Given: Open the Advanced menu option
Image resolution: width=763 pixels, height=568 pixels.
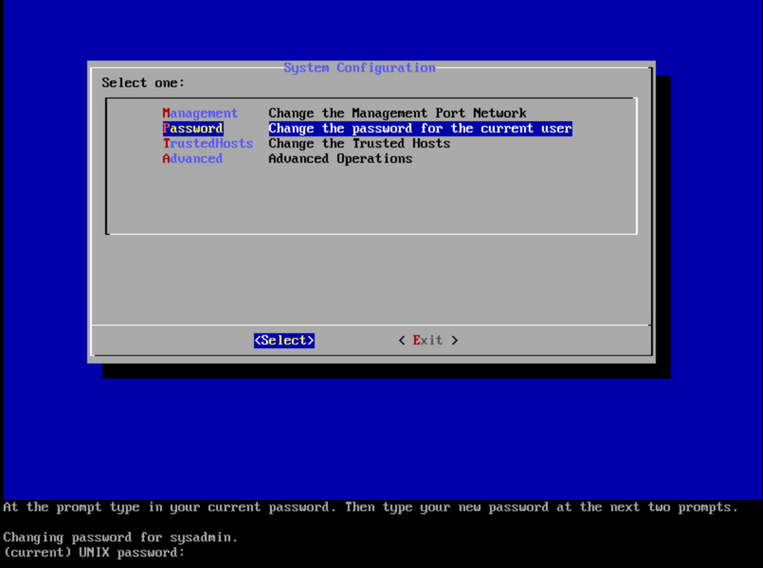Looking at the screenshot, I should click(192, 158).
